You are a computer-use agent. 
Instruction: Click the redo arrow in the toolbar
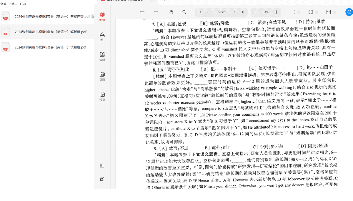coord(156,12)
